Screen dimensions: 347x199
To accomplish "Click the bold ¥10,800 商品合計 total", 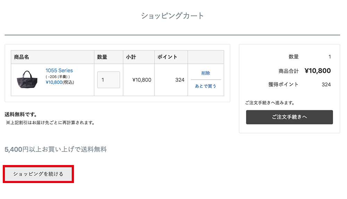I will coord(318,71).
